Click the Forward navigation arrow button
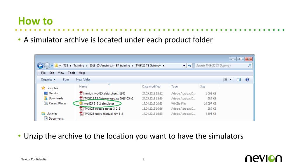Screen dimensions: 299x168 (47, 66)
